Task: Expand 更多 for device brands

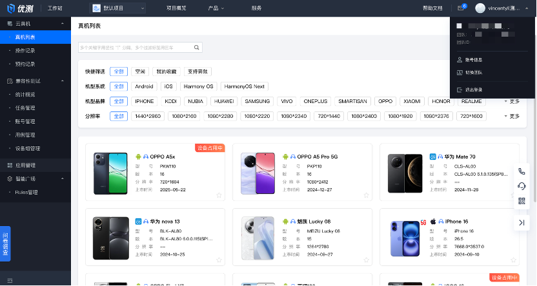Action: click(512, 102)
